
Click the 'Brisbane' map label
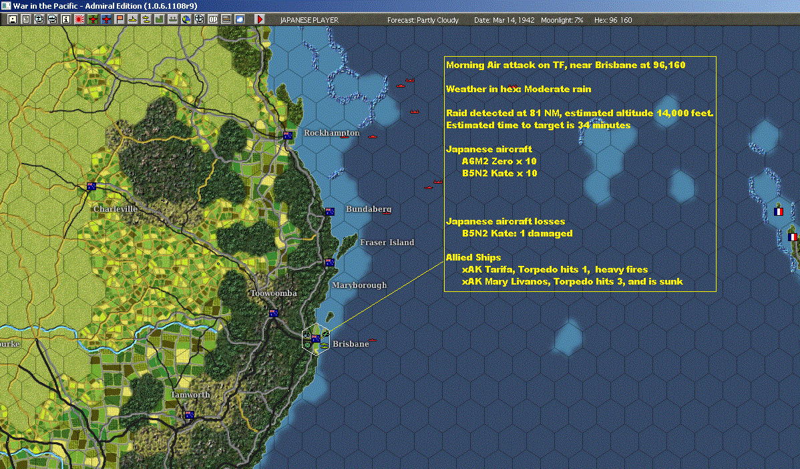pos(351,343)
